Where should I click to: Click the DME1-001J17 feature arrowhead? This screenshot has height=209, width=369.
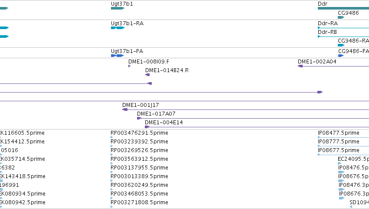point(125,109)
